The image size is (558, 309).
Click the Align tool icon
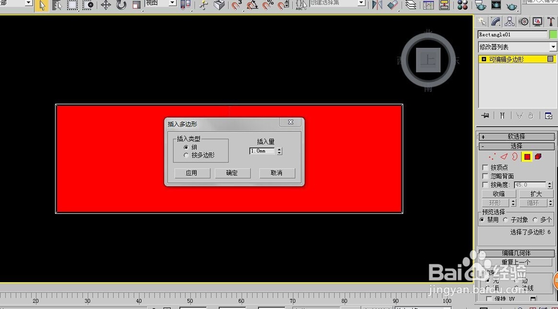(x=392, y=6)
